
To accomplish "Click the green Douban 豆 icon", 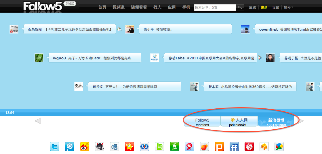I will [x=174, y=147].
